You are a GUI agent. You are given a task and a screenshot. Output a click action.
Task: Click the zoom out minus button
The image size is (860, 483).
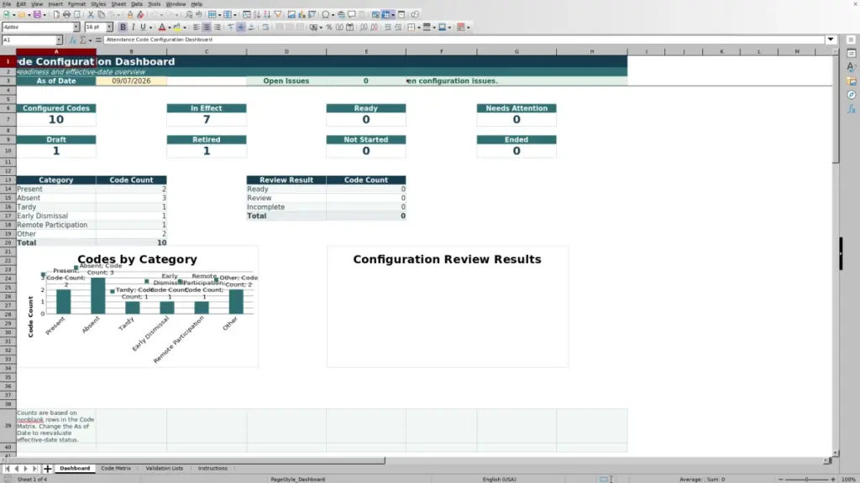click(x=780, y=479)
